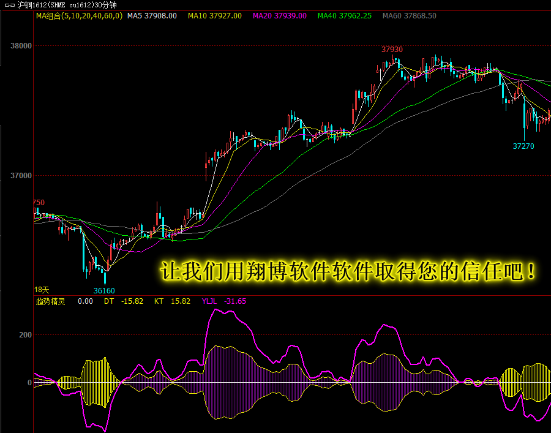Click the 200 level on indicator axis

pyautogui.click(x=25, y=335)
